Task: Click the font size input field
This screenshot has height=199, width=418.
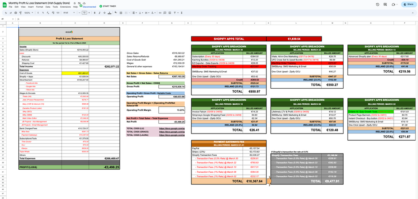Action: click(84, 13)
